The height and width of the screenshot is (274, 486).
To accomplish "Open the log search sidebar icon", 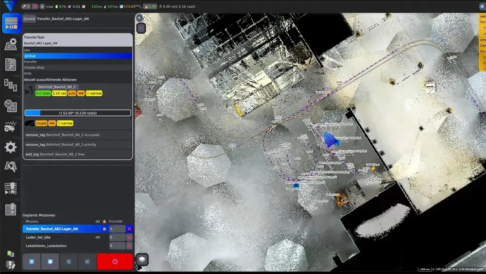I will pos(11,65).
